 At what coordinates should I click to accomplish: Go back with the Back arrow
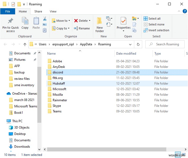pyautogui.click(x=5, y=45)
